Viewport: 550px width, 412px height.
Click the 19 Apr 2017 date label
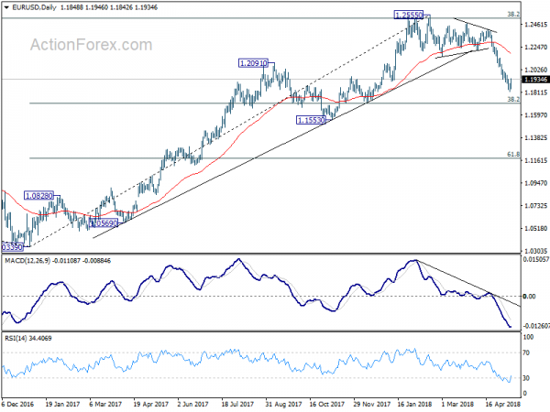[x=151, y=404]
